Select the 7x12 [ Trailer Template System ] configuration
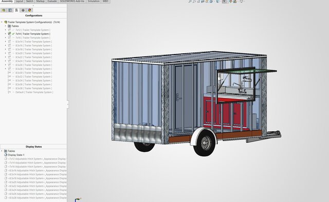This screenshot has width=329, height=202. point(33,30)
